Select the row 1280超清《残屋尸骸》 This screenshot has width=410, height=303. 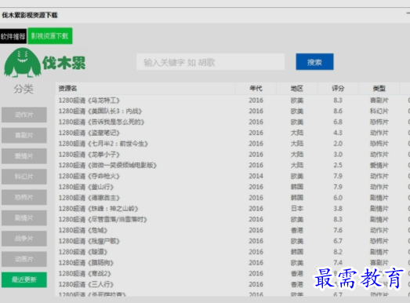click(x=233, y=241)
